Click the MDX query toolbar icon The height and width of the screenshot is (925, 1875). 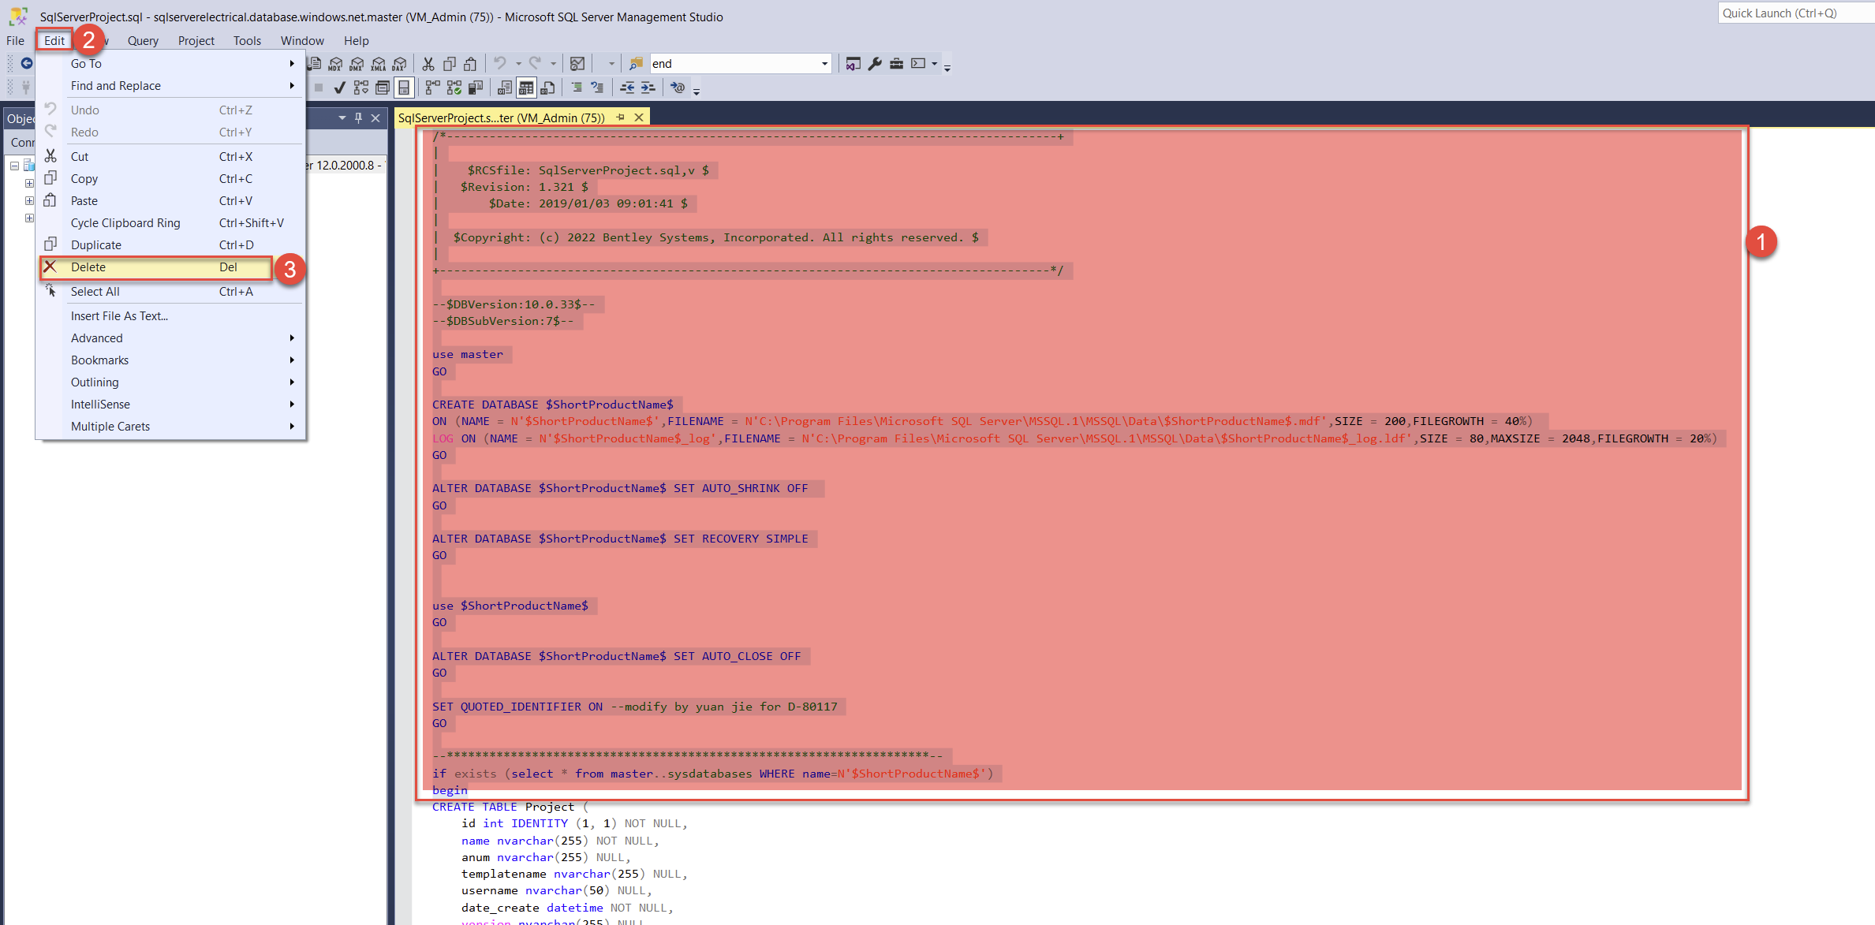click(334, 64)
